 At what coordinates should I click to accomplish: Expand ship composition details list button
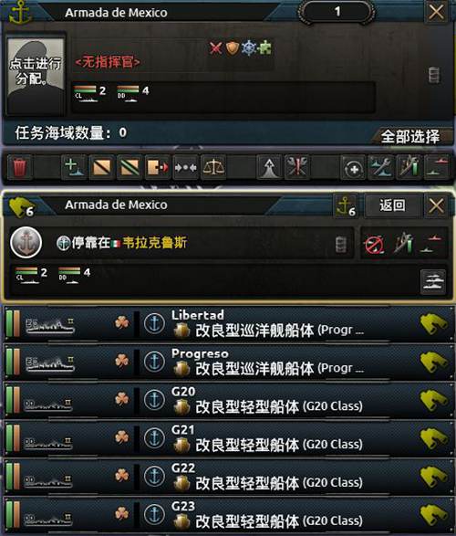coord(433,282)
